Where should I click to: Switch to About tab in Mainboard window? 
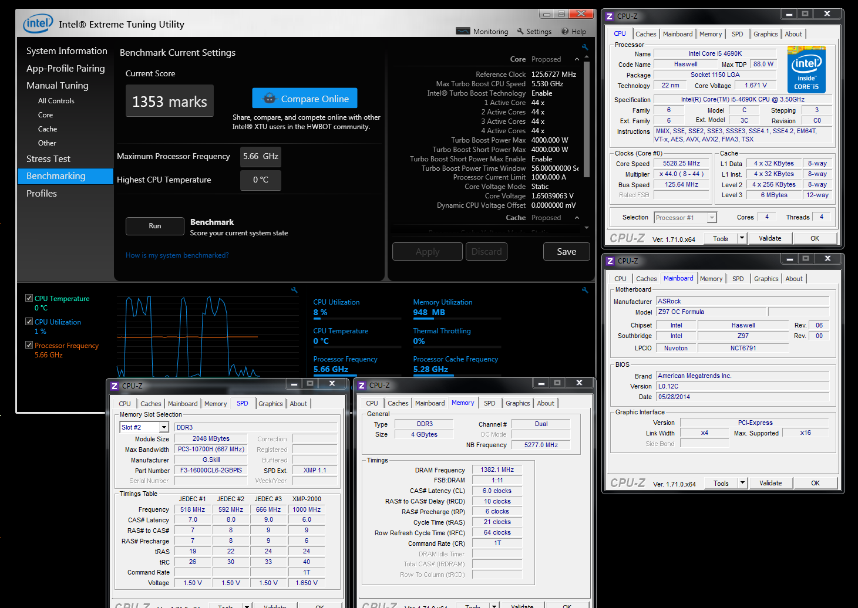pyautogui.click(x=793, y=279)
